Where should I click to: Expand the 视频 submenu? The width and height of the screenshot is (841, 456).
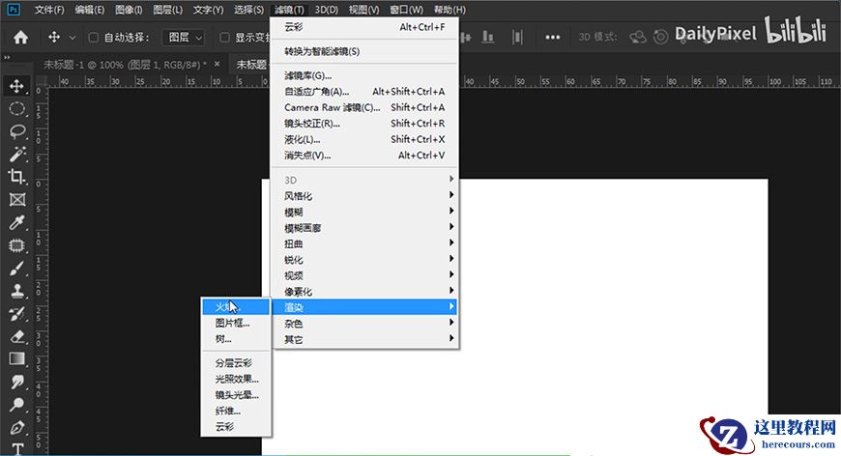click(x=364, y=275)
